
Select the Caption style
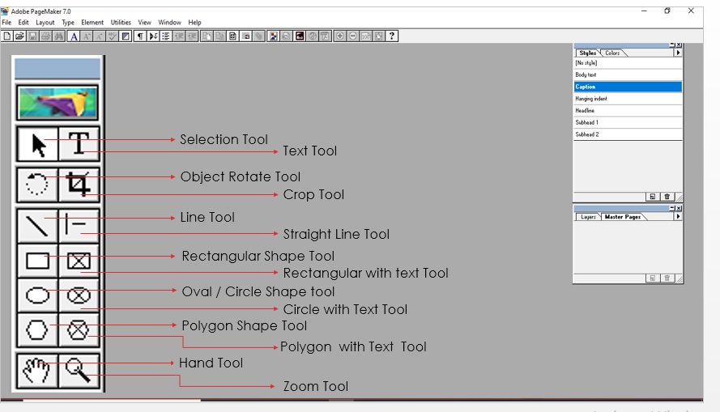click(x=628, y=87)
